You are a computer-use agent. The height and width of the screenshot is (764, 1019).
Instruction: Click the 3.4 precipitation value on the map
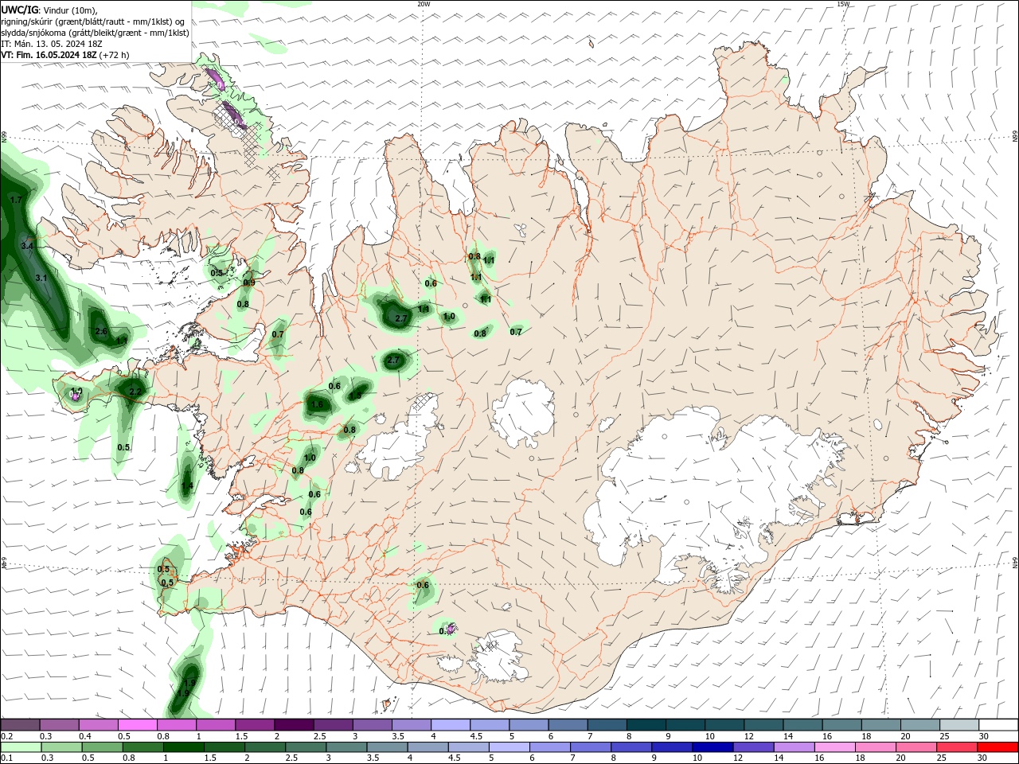[27, 246]
